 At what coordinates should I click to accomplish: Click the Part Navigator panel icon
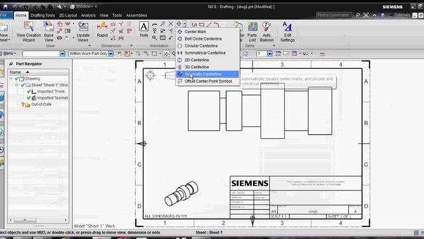click(x=11, y=64)
